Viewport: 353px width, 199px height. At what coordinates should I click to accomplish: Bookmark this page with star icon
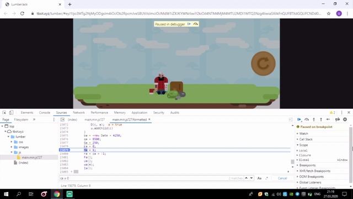click(329, 13)
